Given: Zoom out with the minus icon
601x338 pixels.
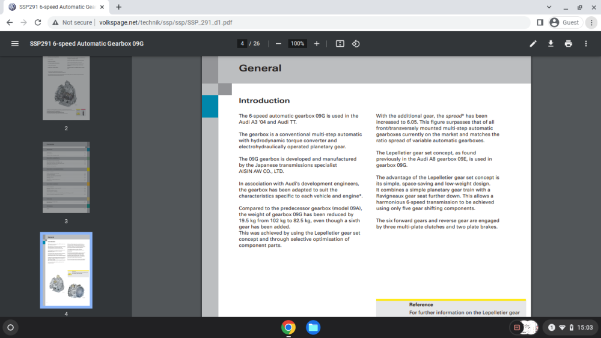Looking at the screenshot, I should pyautogui.click(x=278, y=44).
